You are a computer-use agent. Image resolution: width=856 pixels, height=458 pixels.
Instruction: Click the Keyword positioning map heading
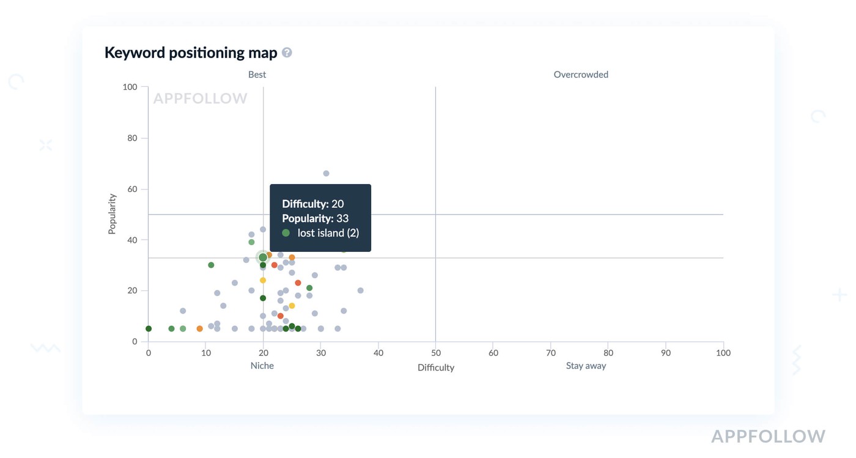pyautogui.click(x=191, y=53)
